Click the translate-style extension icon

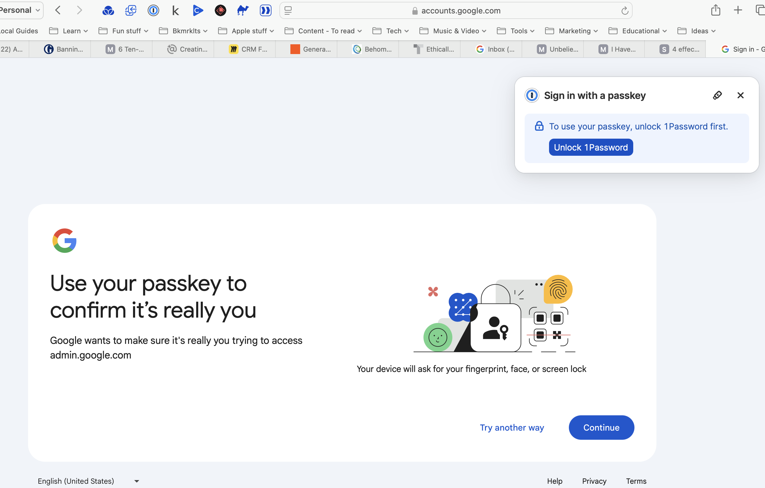pyautogui.click(x=131, y=10)
